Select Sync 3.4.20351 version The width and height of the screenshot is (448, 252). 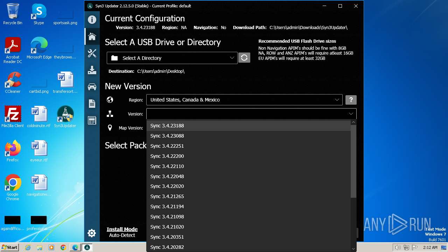pos(248,237)
